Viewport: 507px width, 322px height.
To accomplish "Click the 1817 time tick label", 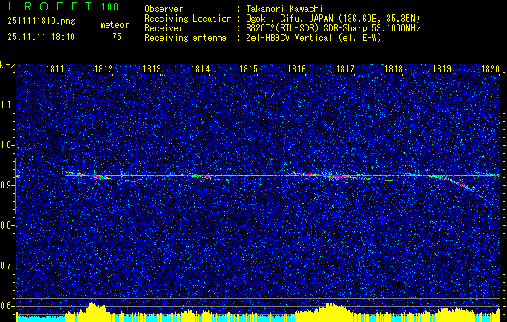I will [x=346, y=69].
